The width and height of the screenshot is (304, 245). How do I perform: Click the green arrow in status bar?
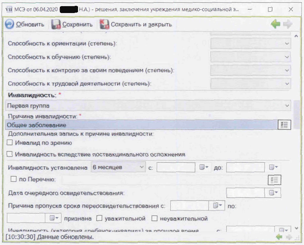[x=279, y=237]
